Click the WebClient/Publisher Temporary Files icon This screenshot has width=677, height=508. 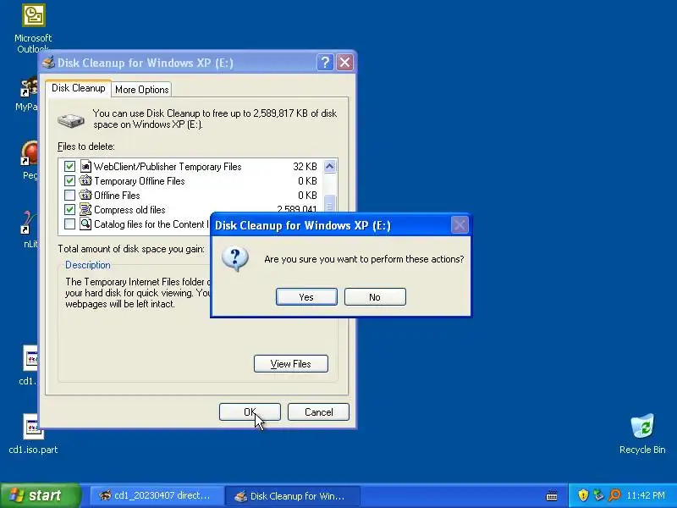point(85,166)
